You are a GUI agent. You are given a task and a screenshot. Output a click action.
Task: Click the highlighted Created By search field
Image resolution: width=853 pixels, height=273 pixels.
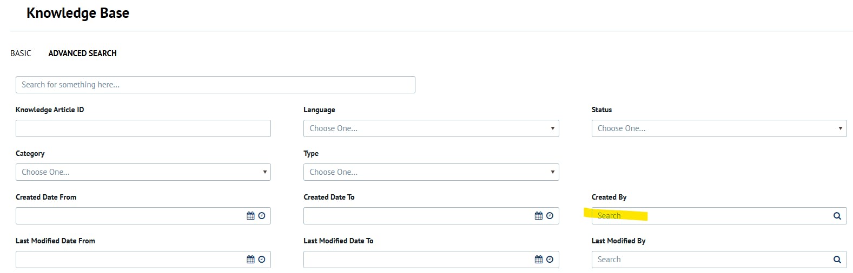[x=719, y=216]
